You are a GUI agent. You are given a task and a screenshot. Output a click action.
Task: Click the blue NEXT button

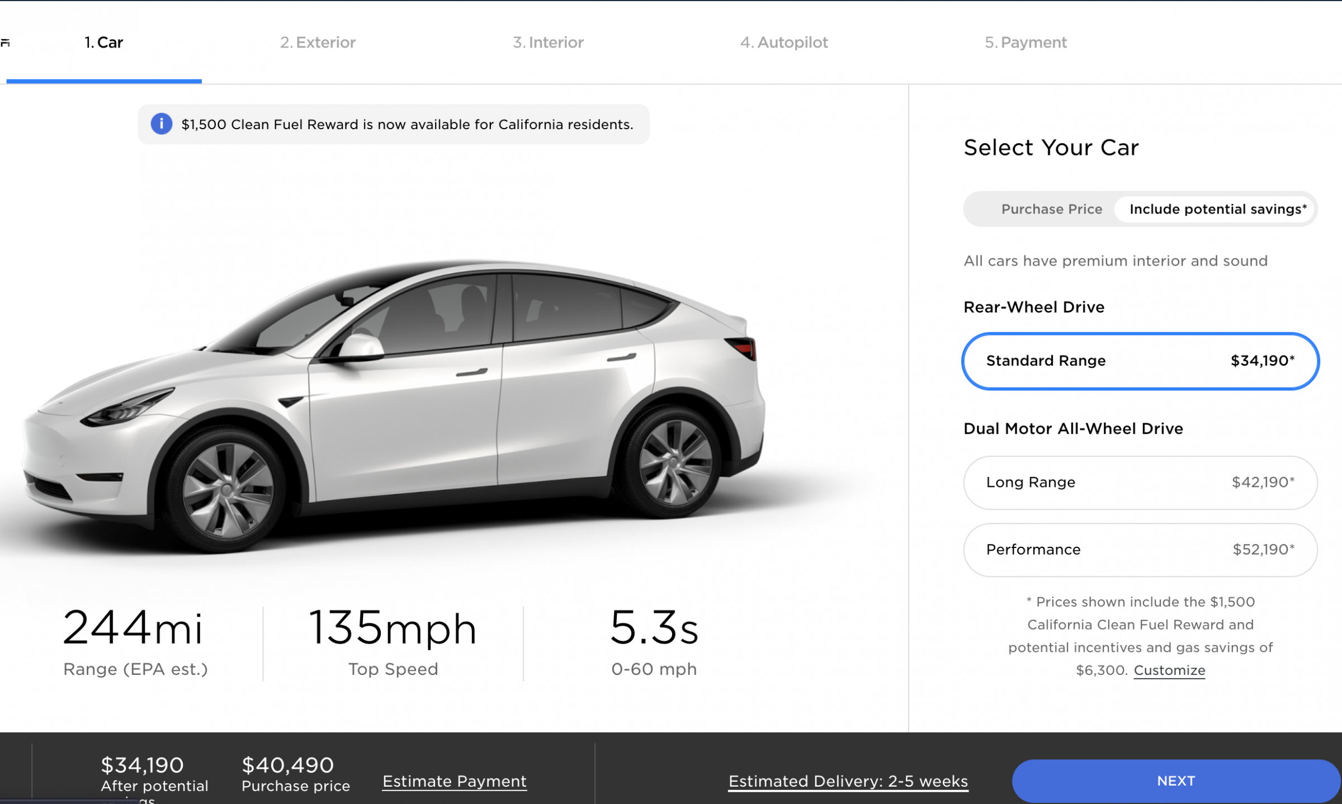coord(1176,781)
